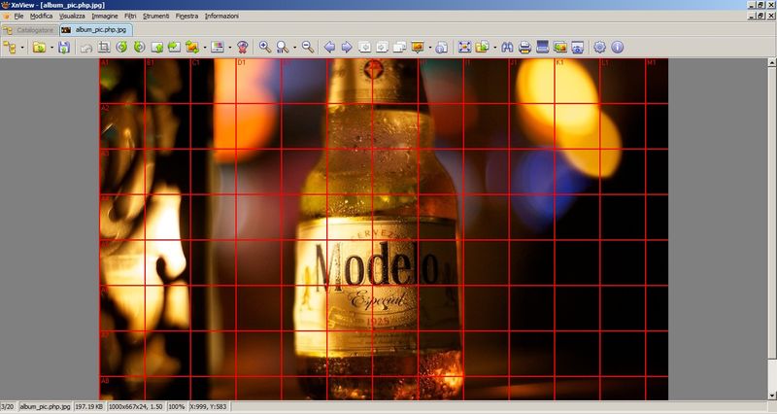
Task: Click the scanner acquire icon
Action: pos(543,47)
